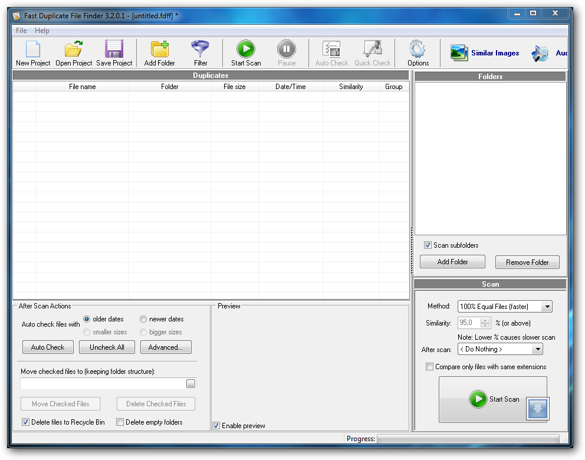Click the Uncheck All button
The height and width of the screenshot is (460, 585).
coord(107,347)
